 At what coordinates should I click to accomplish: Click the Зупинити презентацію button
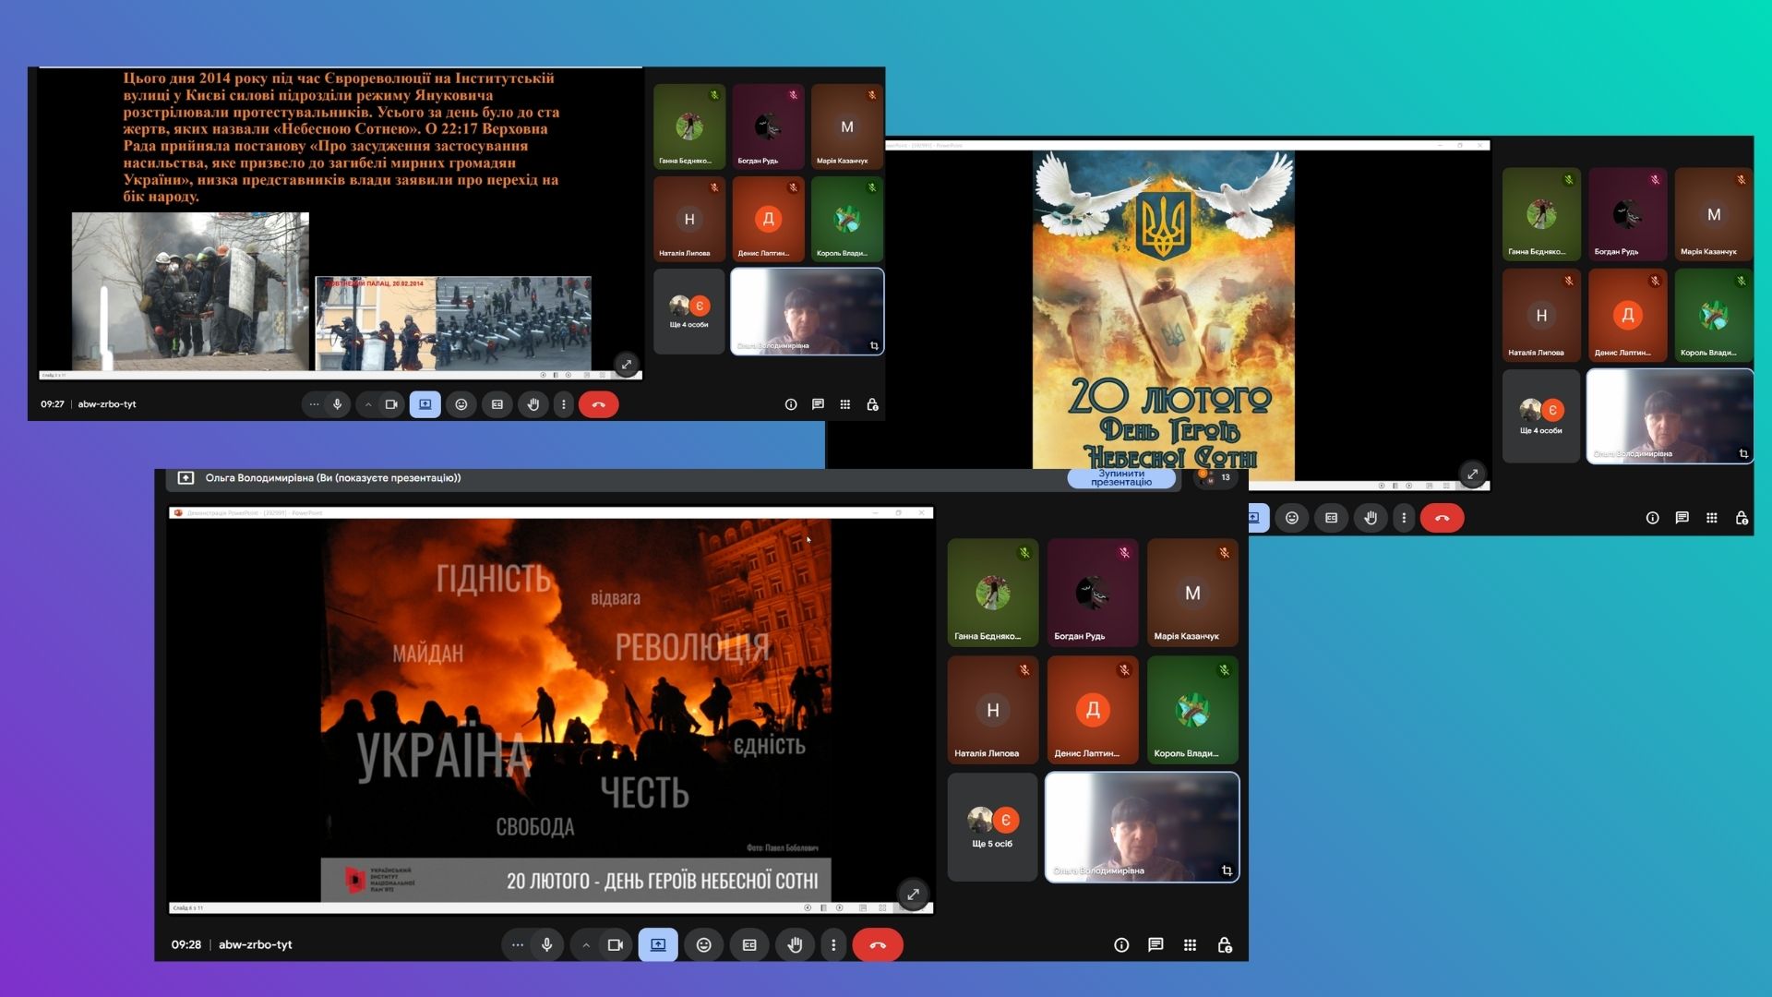point(1120,477)
